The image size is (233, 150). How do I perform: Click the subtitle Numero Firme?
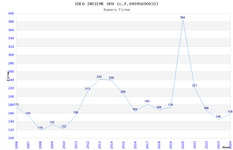pos(117,10)
